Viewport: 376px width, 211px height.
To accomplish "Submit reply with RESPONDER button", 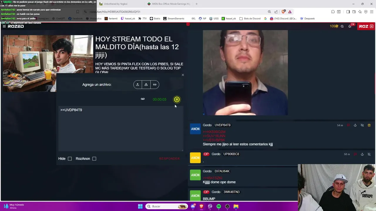I will coord(169,159).
